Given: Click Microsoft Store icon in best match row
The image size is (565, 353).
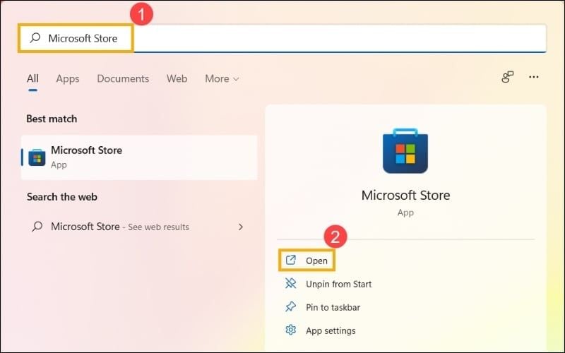Looking at the screenshot, I should point(37,157).
